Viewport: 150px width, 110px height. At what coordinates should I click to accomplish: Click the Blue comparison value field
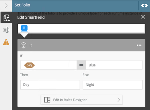(114, 65)
